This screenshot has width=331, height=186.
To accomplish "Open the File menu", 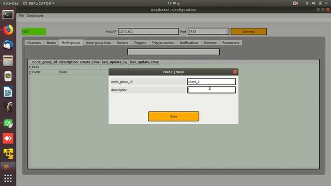I will coord(21,16).
